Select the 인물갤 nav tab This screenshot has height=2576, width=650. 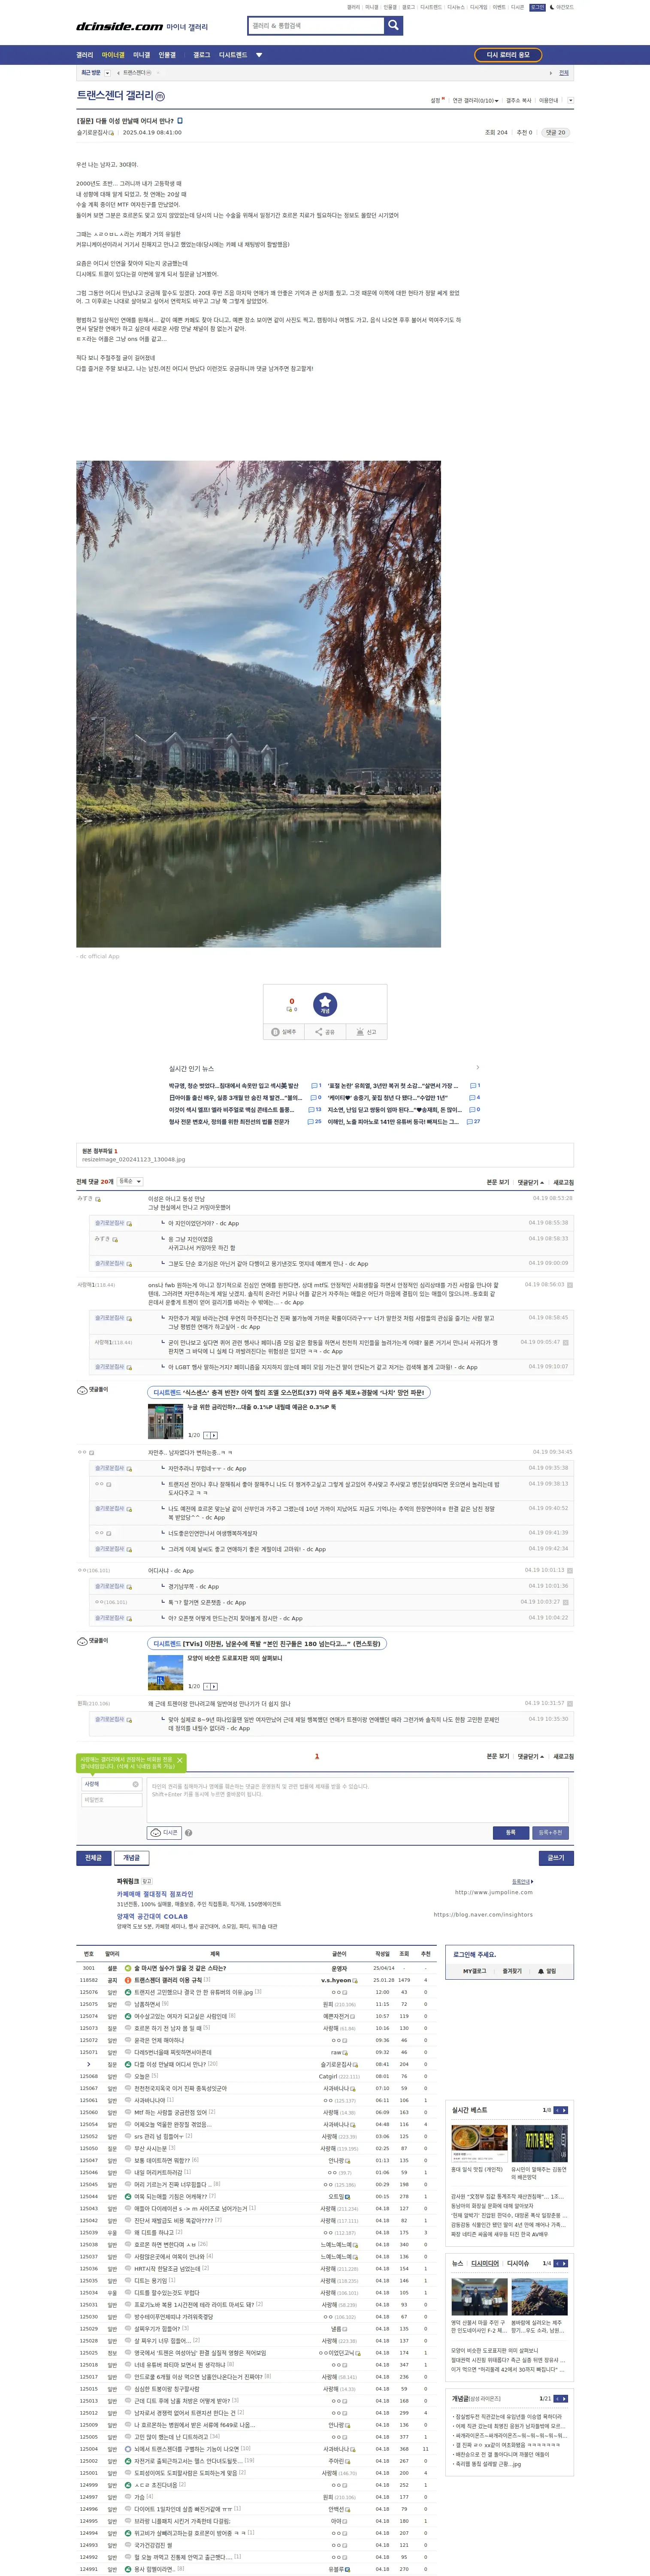167,55
